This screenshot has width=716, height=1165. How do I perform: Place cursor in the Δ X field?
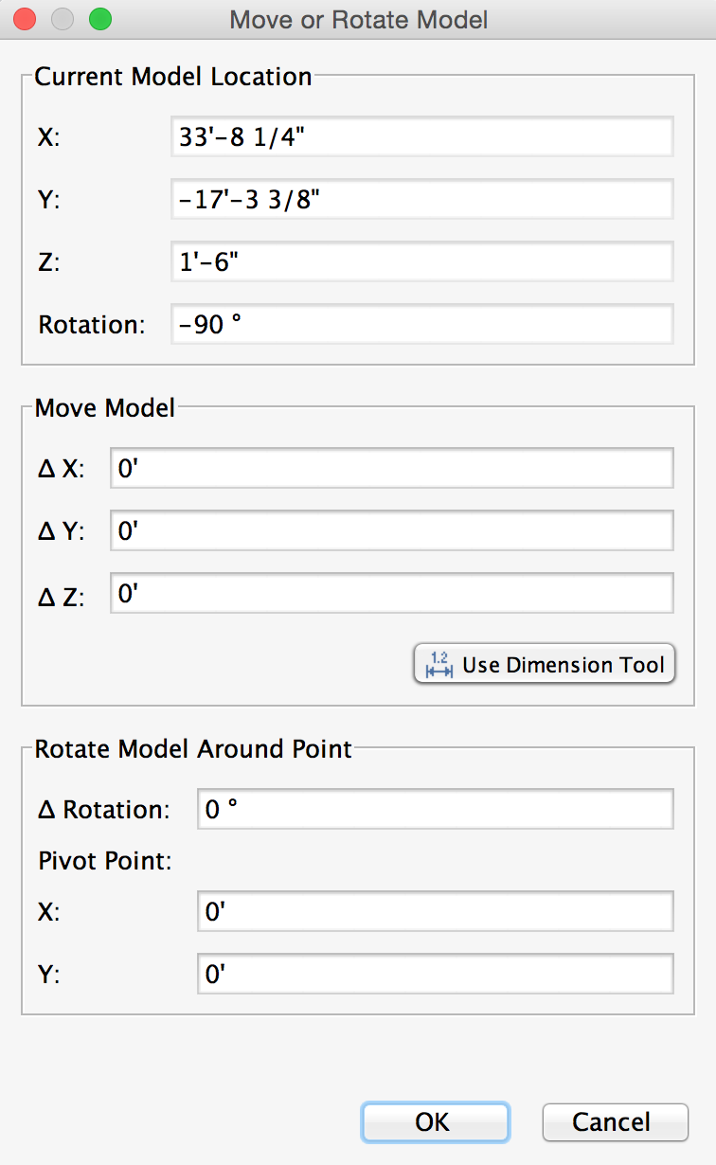point(391,467)
